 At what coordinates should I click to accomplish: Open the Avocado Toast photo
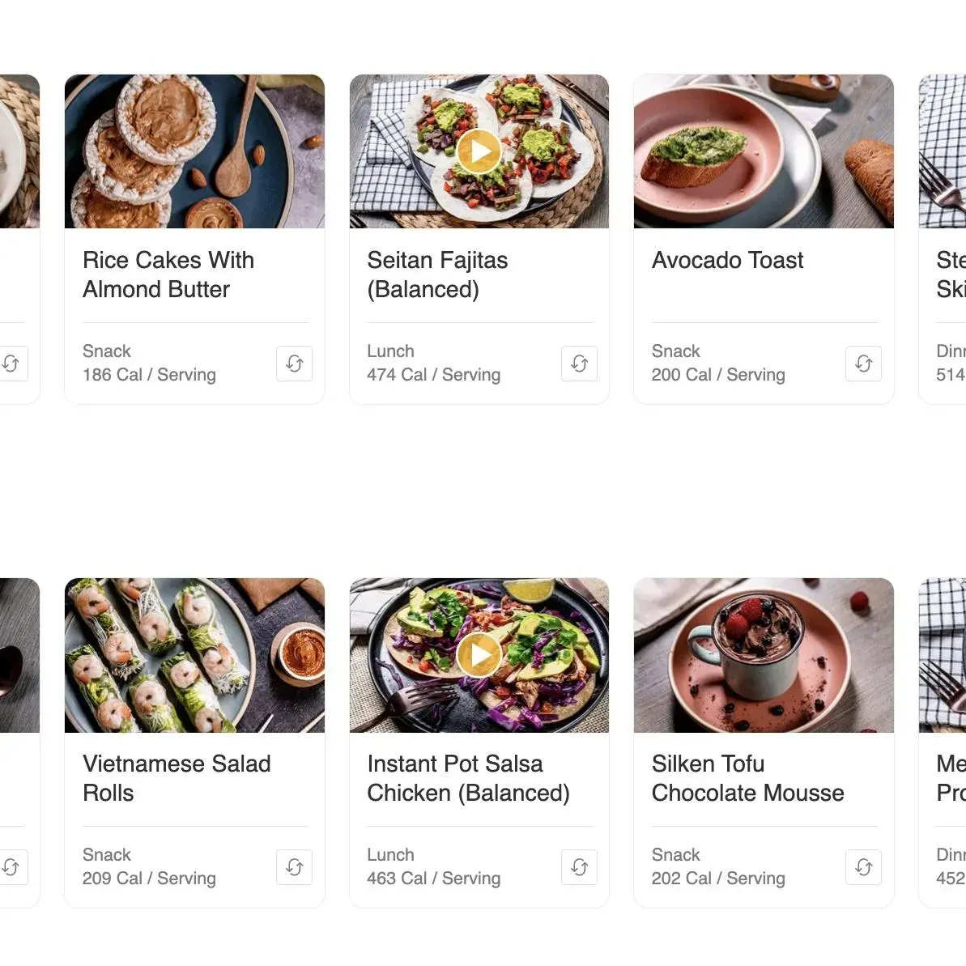(764, 151)
